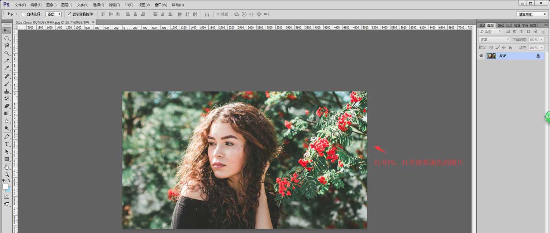The image size is (550, 233).
Task: Select the Magic Wand tool
Action: 7,53
